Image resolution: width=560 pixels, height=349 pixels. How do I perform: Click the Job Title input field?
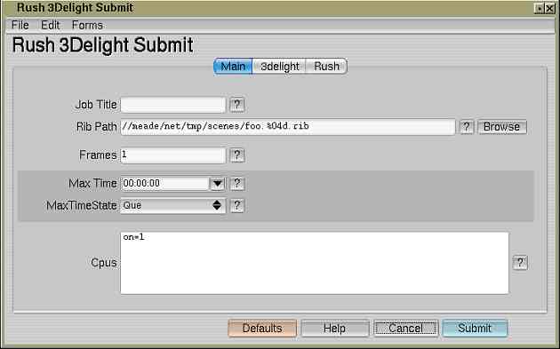[x=173, y=105]
